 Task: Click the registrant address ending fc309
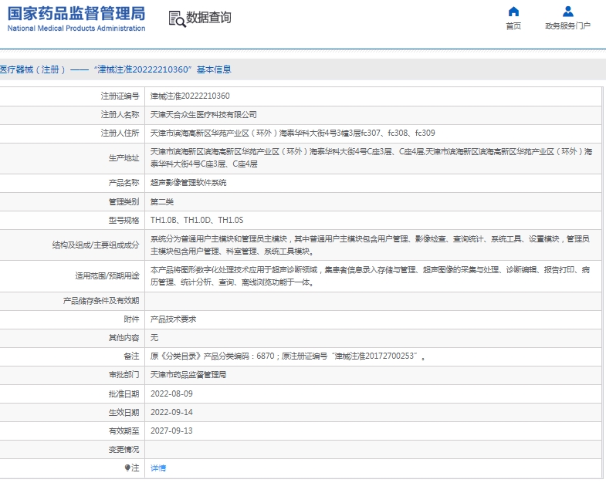click(293, 133)
